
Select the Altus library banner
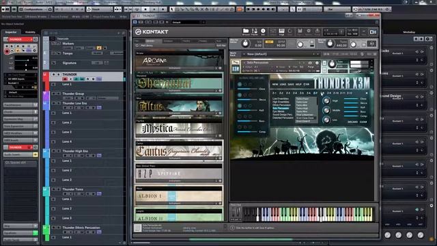click(179, 106)
